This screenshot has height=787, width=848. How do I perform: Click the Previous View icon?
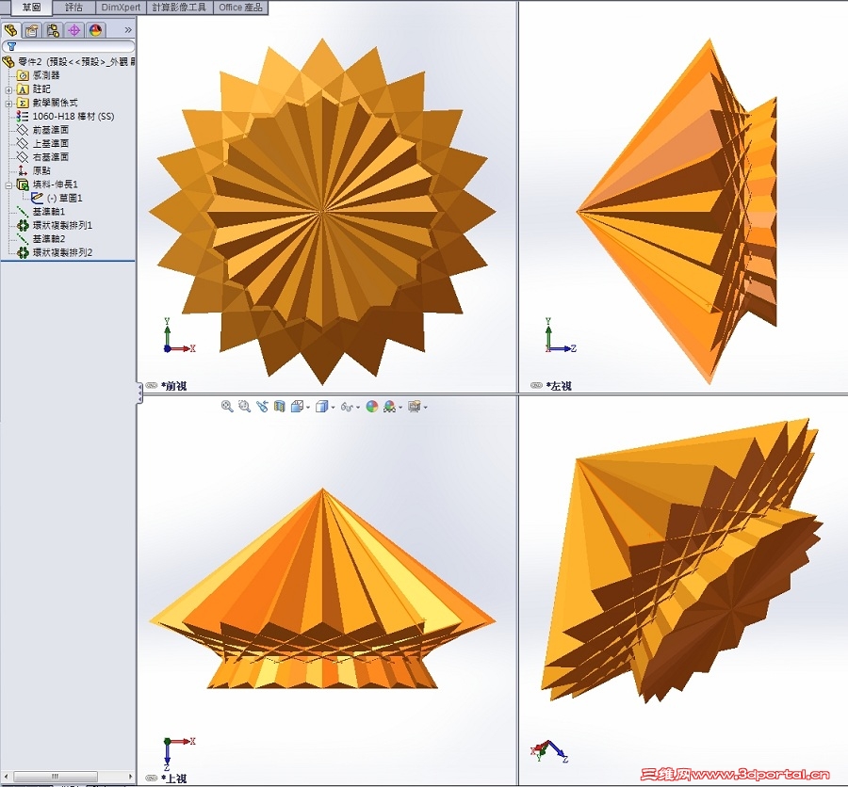(262, 407)
